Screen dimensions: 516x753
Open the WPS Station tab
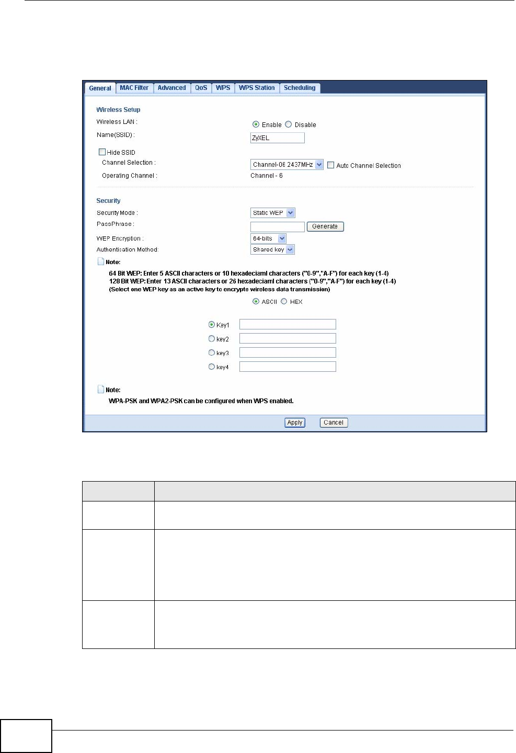[x=257, y=88]
